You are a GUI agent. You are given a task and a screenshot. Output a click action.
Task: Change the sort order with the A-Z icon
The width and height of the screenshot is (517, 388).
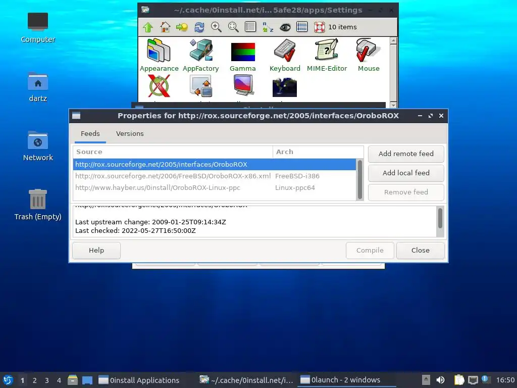tap(268, 27)
